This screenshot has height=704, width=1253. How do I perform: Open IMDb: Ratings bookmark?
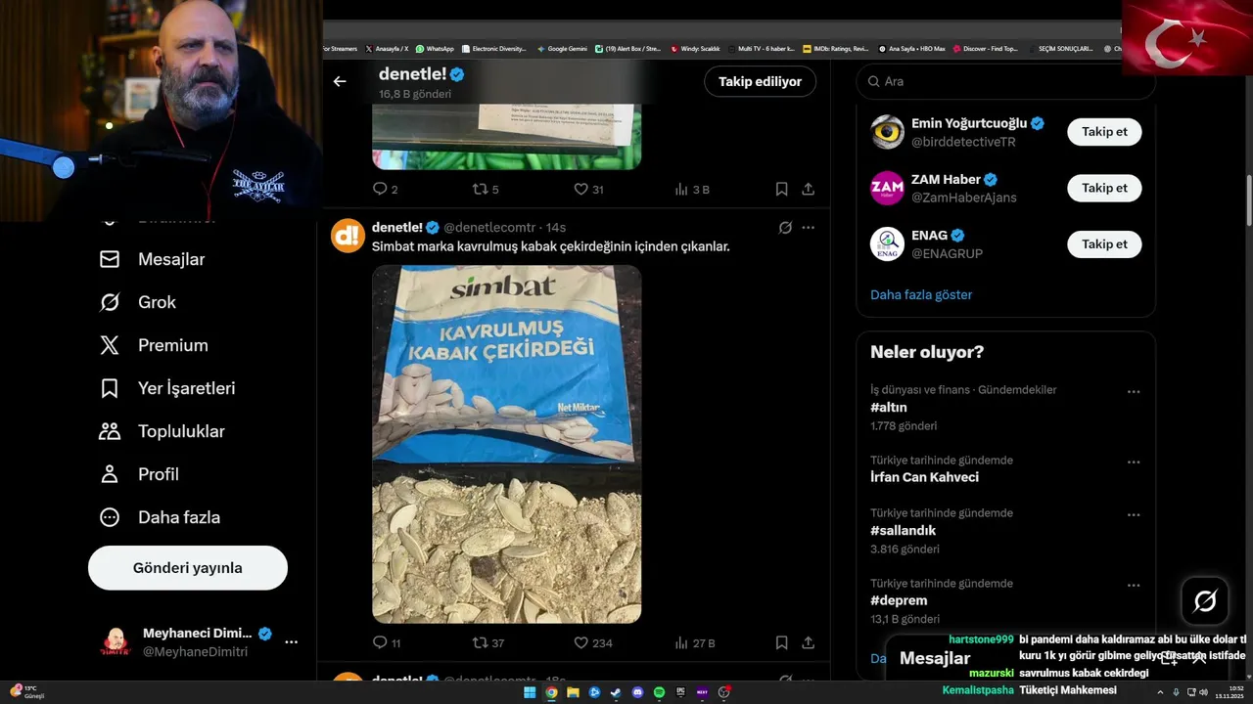pos(835,48)
